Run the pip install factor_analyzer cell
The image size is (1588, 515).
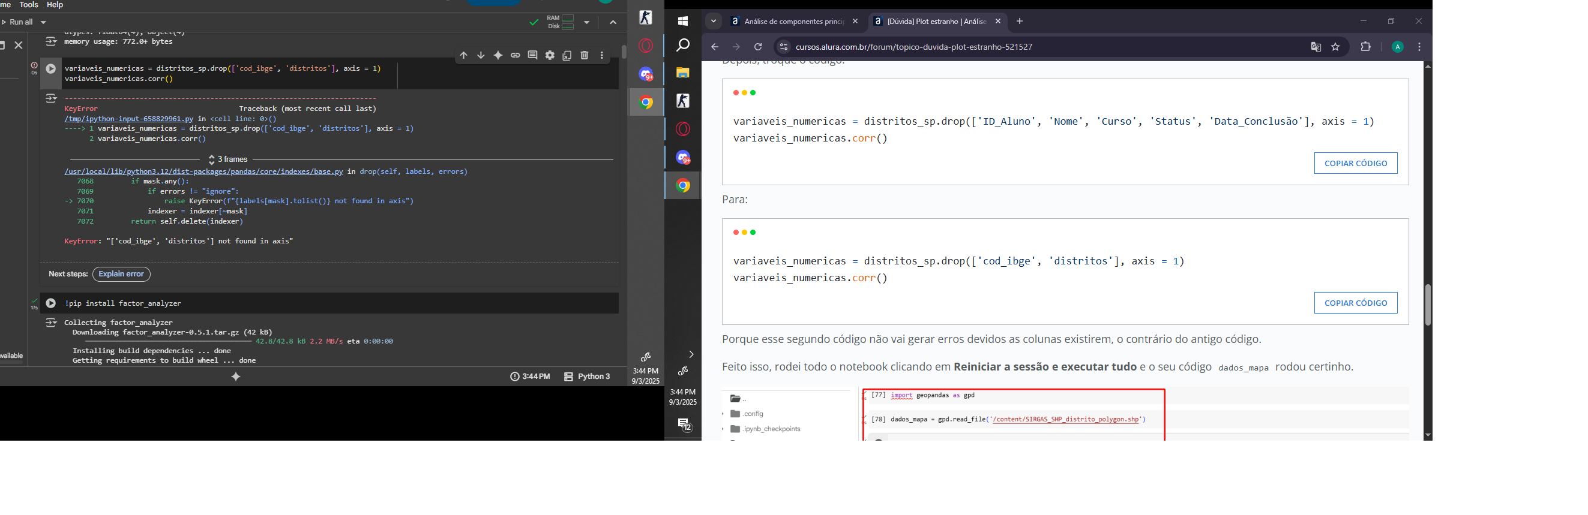coord(51,303)
